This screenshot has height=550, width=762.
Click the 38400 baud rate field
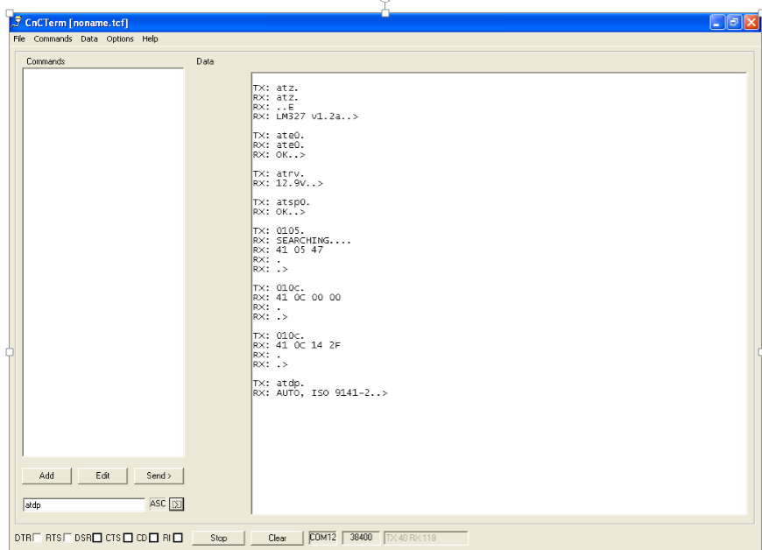point(361,538)
